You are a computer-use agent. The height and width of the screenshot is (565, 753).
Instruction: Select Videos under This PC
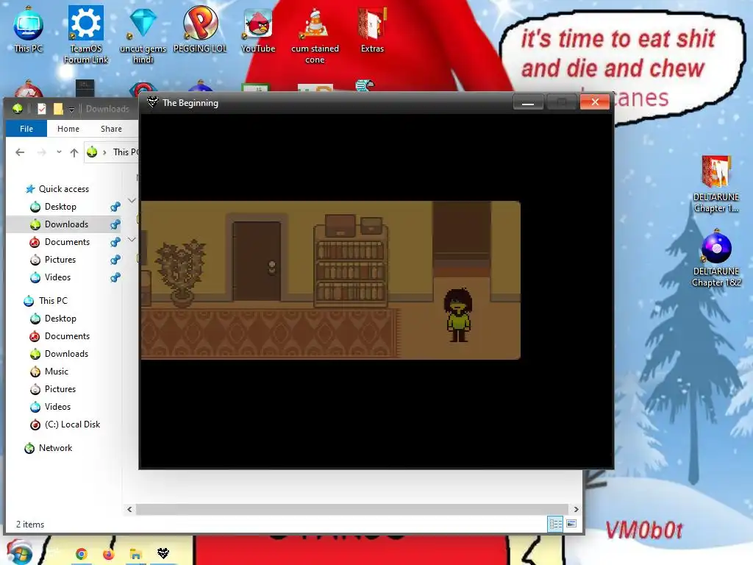click(x=51, y=407)
